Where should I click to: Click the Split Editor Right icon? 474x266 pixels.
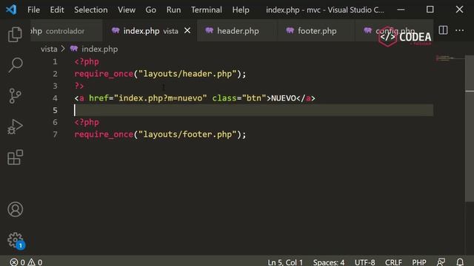(x=443, y=30)
